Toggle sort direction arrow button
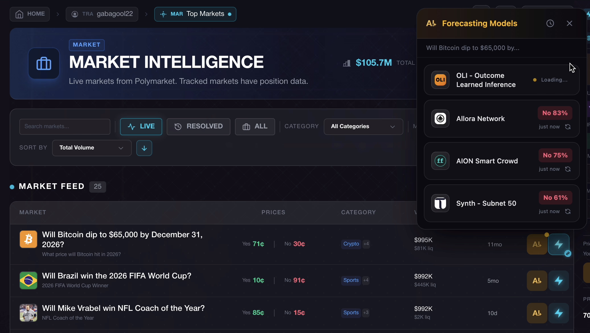Viewport: 590px width, 333px height. (144, 148)
